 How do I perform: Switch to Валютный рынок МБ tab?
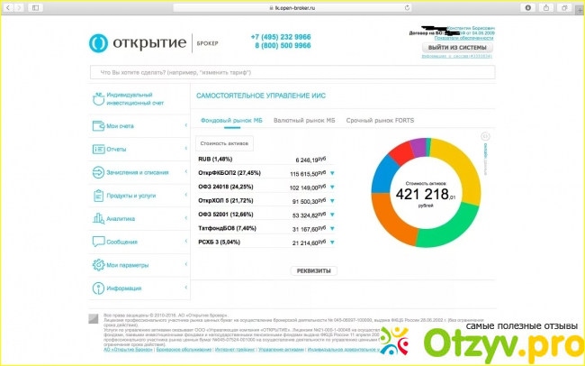coord(304,120)
